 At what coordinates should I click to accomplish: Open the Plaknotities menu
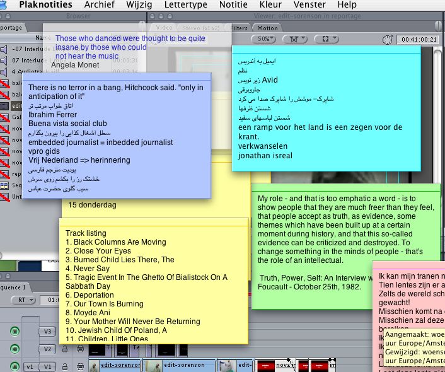tap(45, 4)
